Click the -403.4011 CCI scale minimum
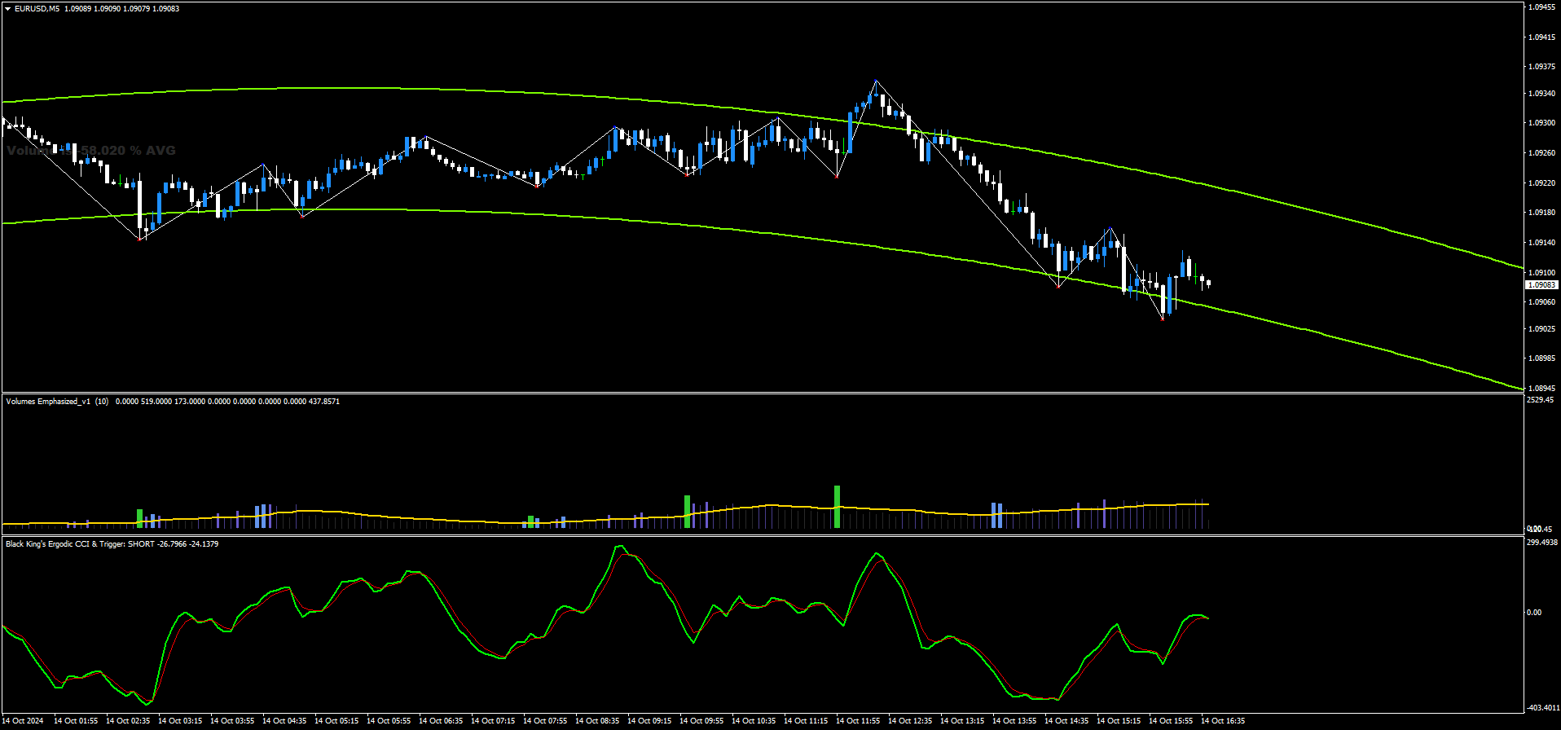Screen dimensions: 1561x730 click(1541, 708)
